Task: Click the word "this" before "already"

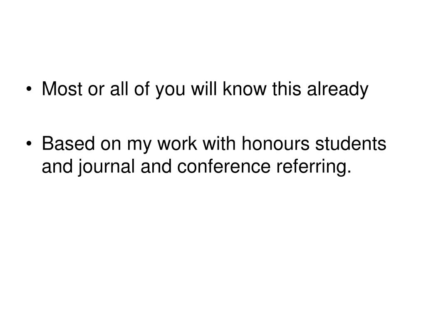Action: [x=287, y=88]
